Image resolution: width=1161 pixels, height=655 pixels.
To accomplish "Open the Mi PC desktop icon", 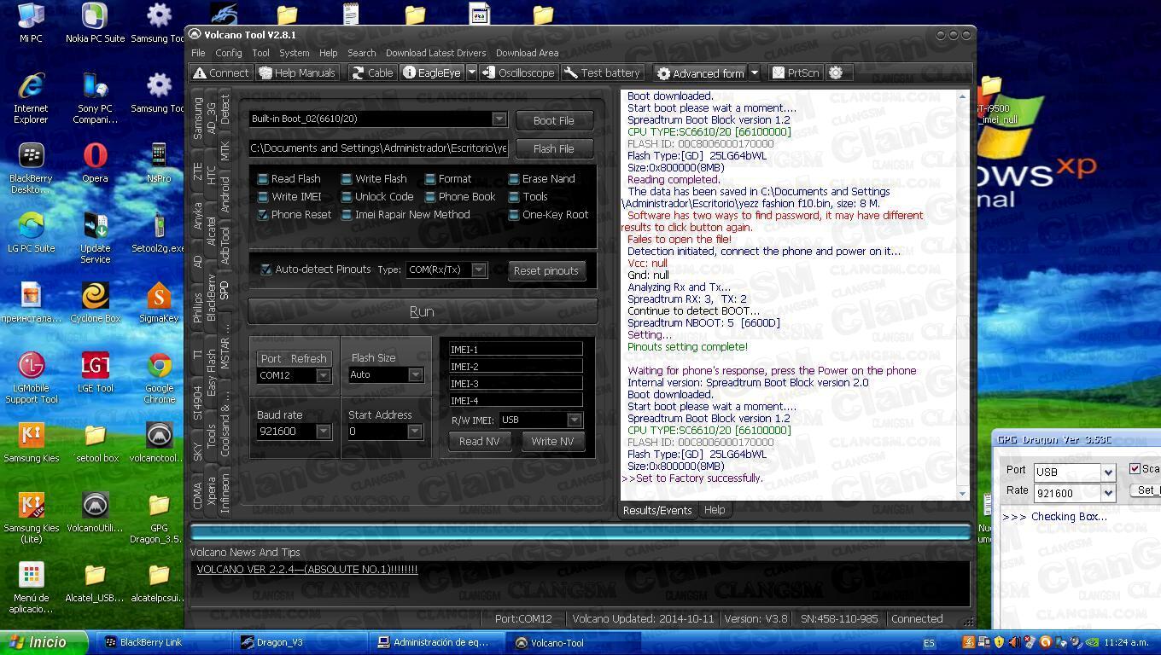I will click(31, 23).
